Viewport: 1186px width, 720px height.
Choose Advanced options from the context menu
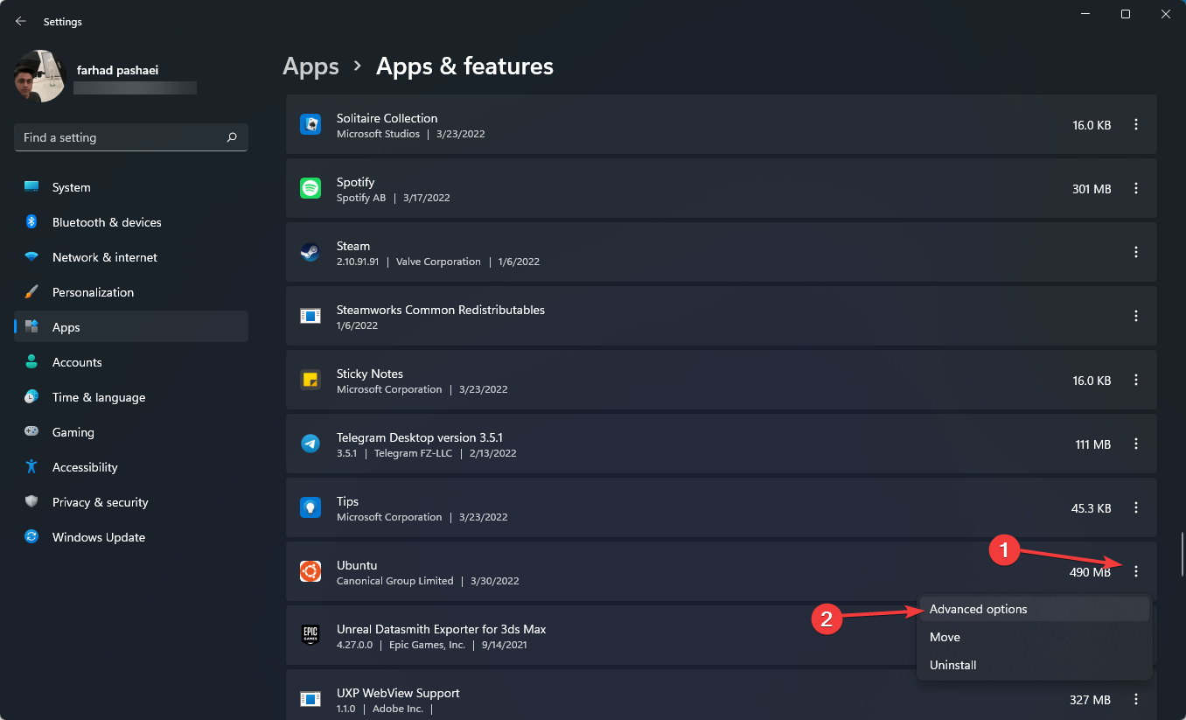[978, 609]
